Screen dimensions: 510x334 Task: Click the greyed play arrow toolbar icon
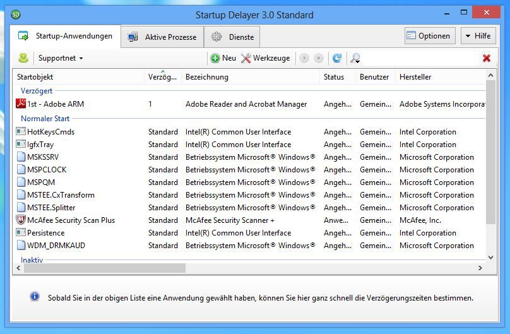click(304, 58)
